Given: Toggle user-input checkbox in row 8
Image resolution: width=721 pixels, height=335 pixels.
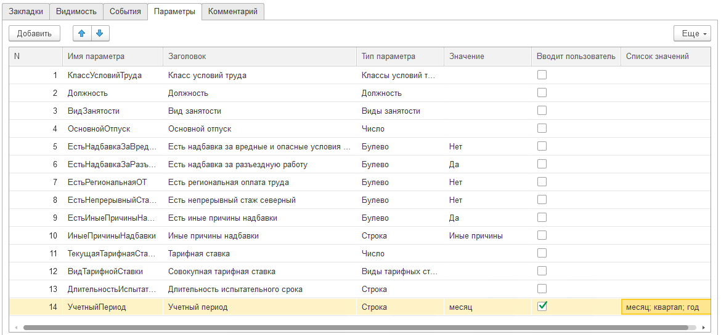Looking at the screenshot, I should pyautogui.click(x=542, y=200).
